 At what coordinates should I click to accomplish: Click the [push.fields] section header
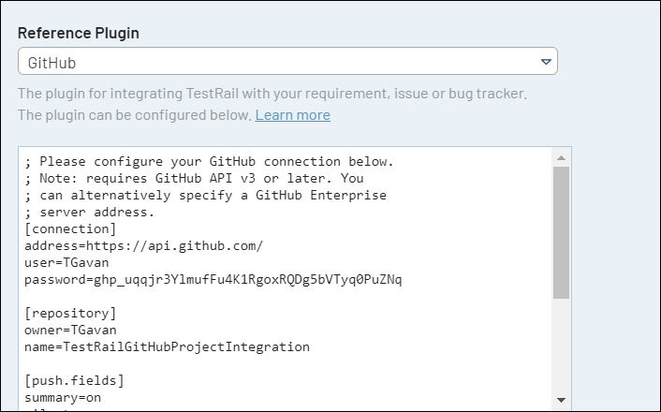74,381
